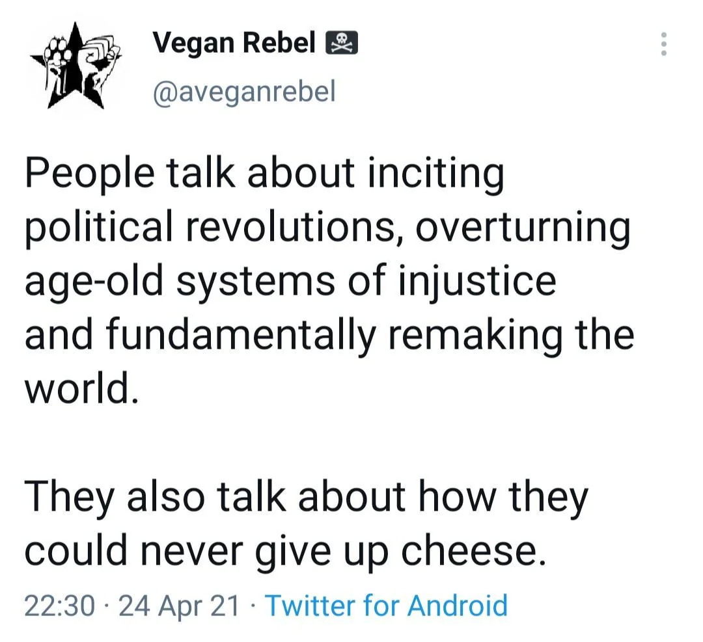Image resolution: width=703 pixels, height=642 pixels.
Task: Go to the @aveganrebel handle
Action: coord(243,92)
